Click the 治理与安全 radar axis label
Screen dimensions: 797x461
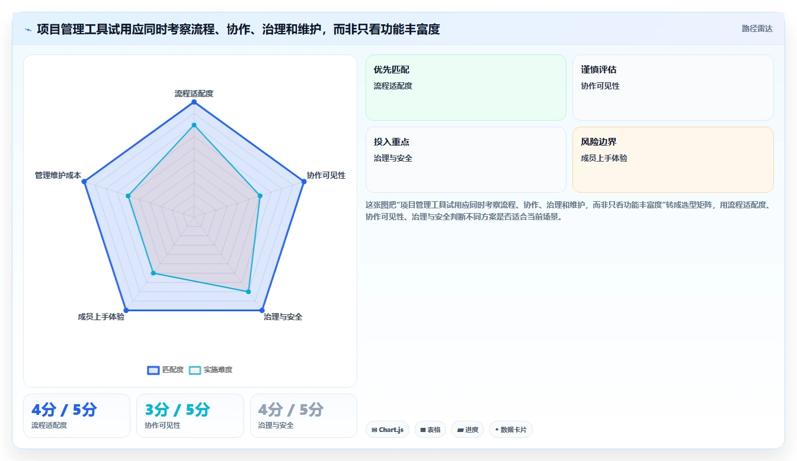283,317
